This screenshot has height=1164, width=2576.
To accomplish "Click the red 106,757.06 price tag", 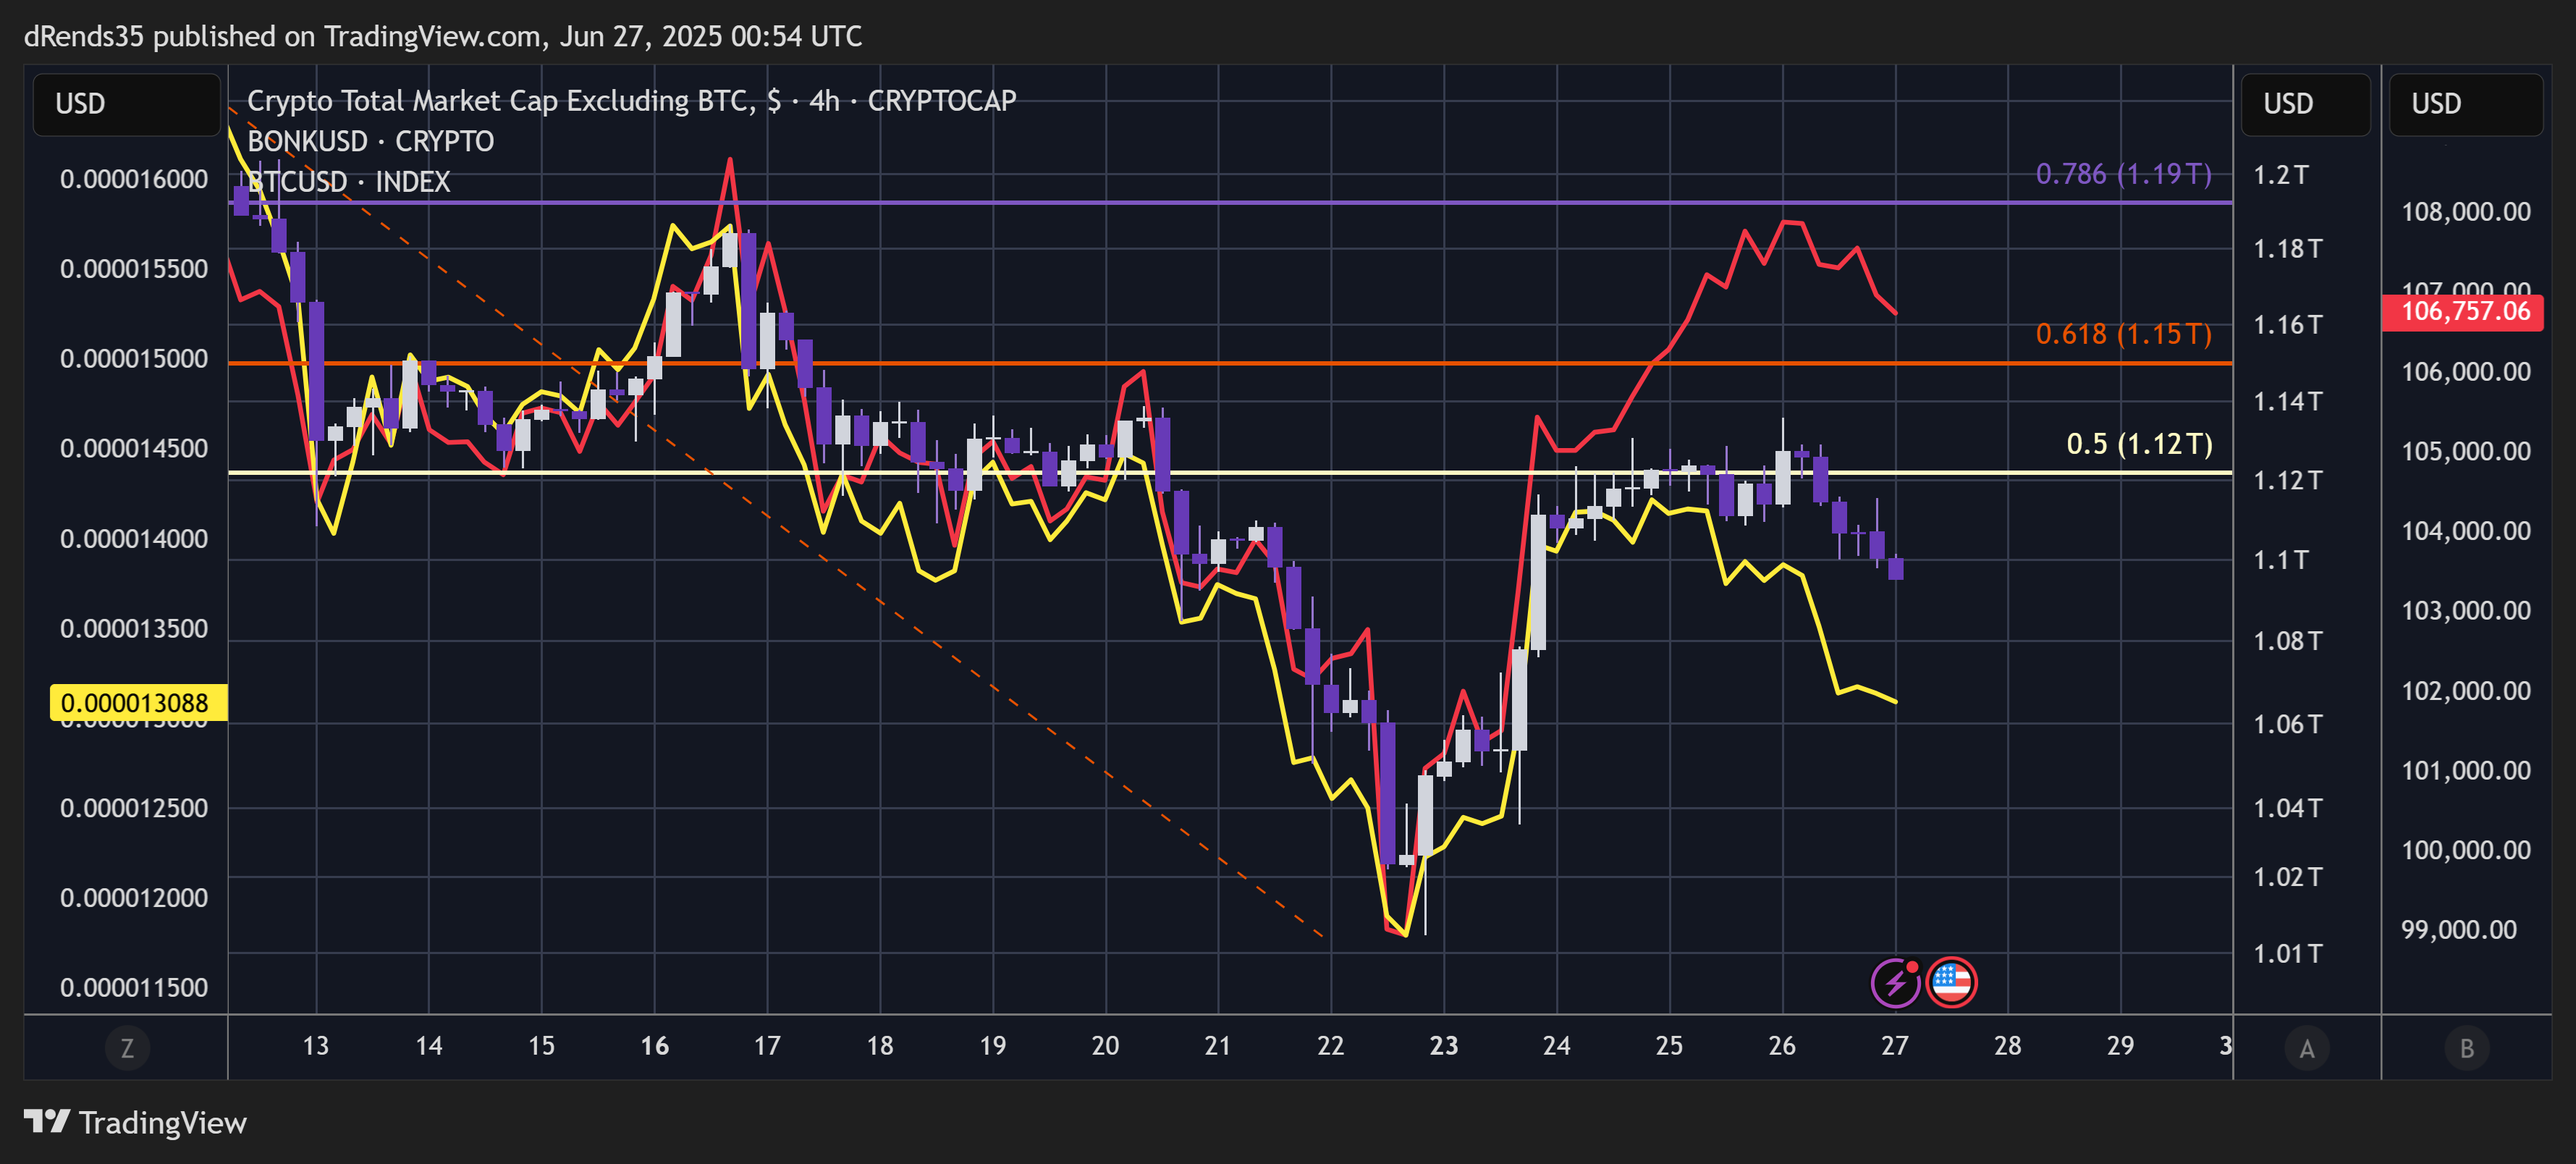I will click(x=2464, y=311).
